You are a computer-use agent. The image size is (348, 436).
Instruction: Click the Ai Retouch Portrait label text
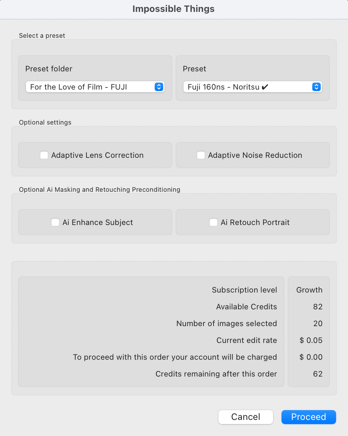click(x=255, y=222)
